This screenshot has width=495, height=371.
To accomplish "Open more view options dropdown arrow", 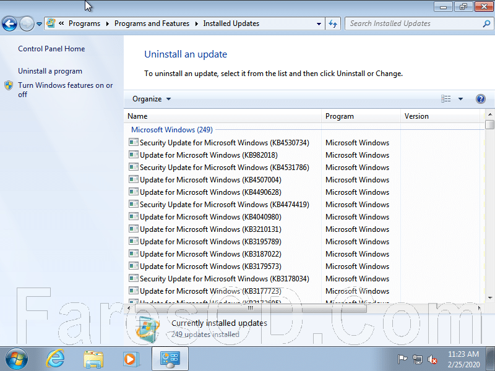I will (460, 99).
